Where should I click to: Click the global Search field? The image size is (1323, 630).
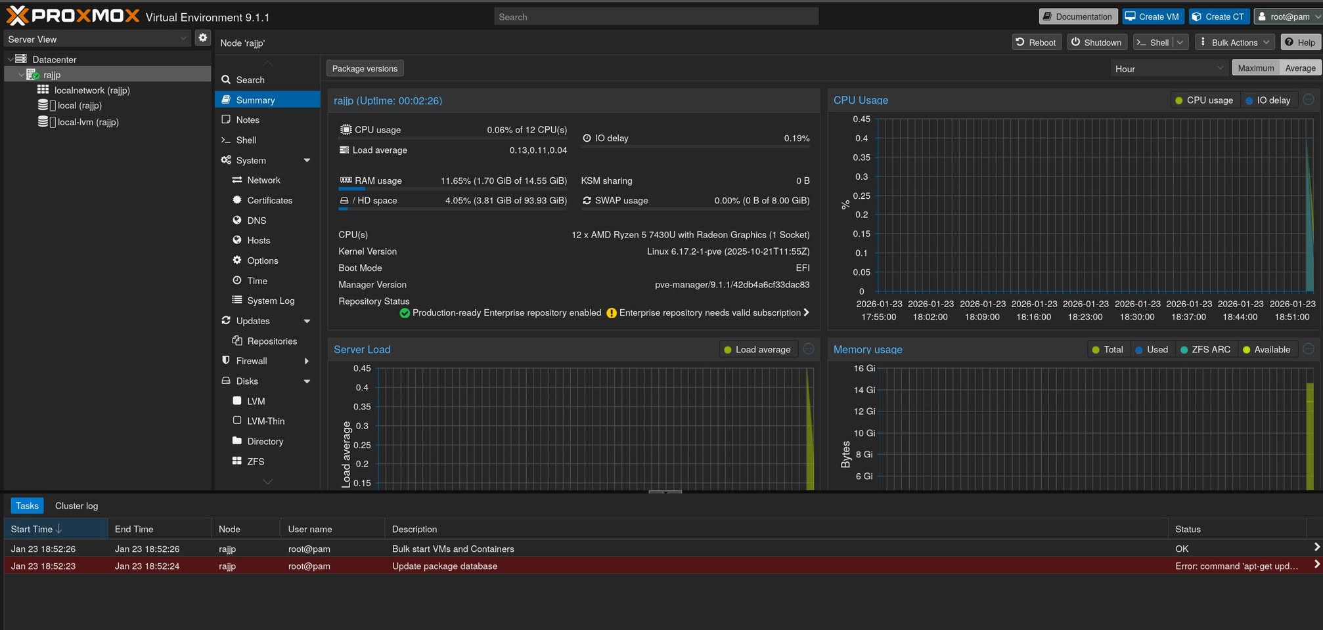[656, 17]
